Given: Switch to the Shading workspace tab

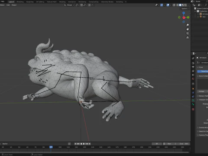Looking at the screenshot, I should pos(62,2).
